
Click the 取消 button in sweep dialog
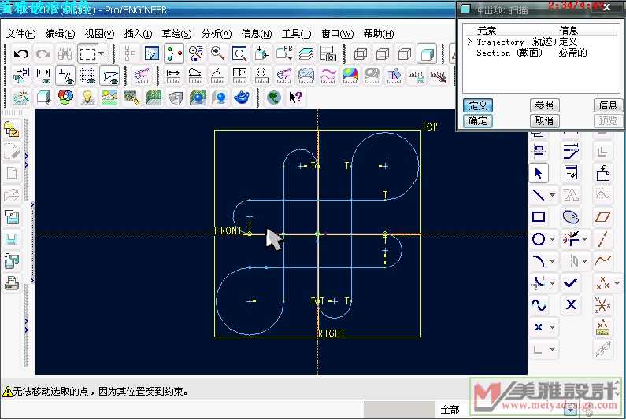(x=545, y=121)
